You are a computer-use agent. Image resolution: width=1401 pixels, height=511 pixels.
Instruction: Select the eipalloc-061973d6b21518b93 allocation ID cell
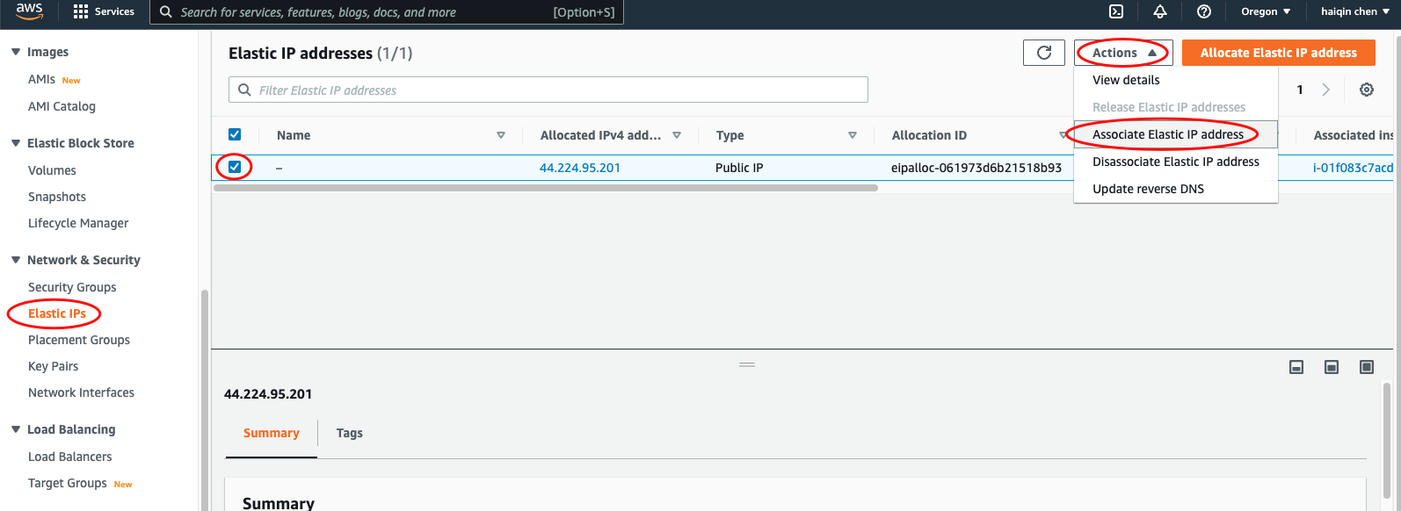click(x=976, y=168)
